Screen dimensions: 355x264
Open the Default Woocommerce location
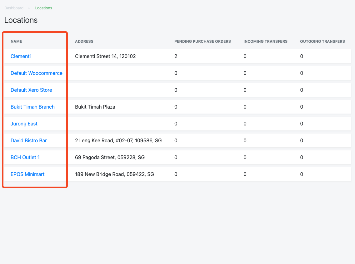37,73
